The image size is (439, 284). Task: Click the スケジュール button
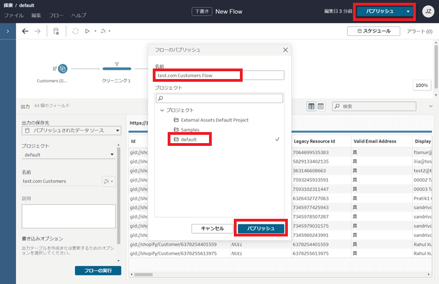373,31
